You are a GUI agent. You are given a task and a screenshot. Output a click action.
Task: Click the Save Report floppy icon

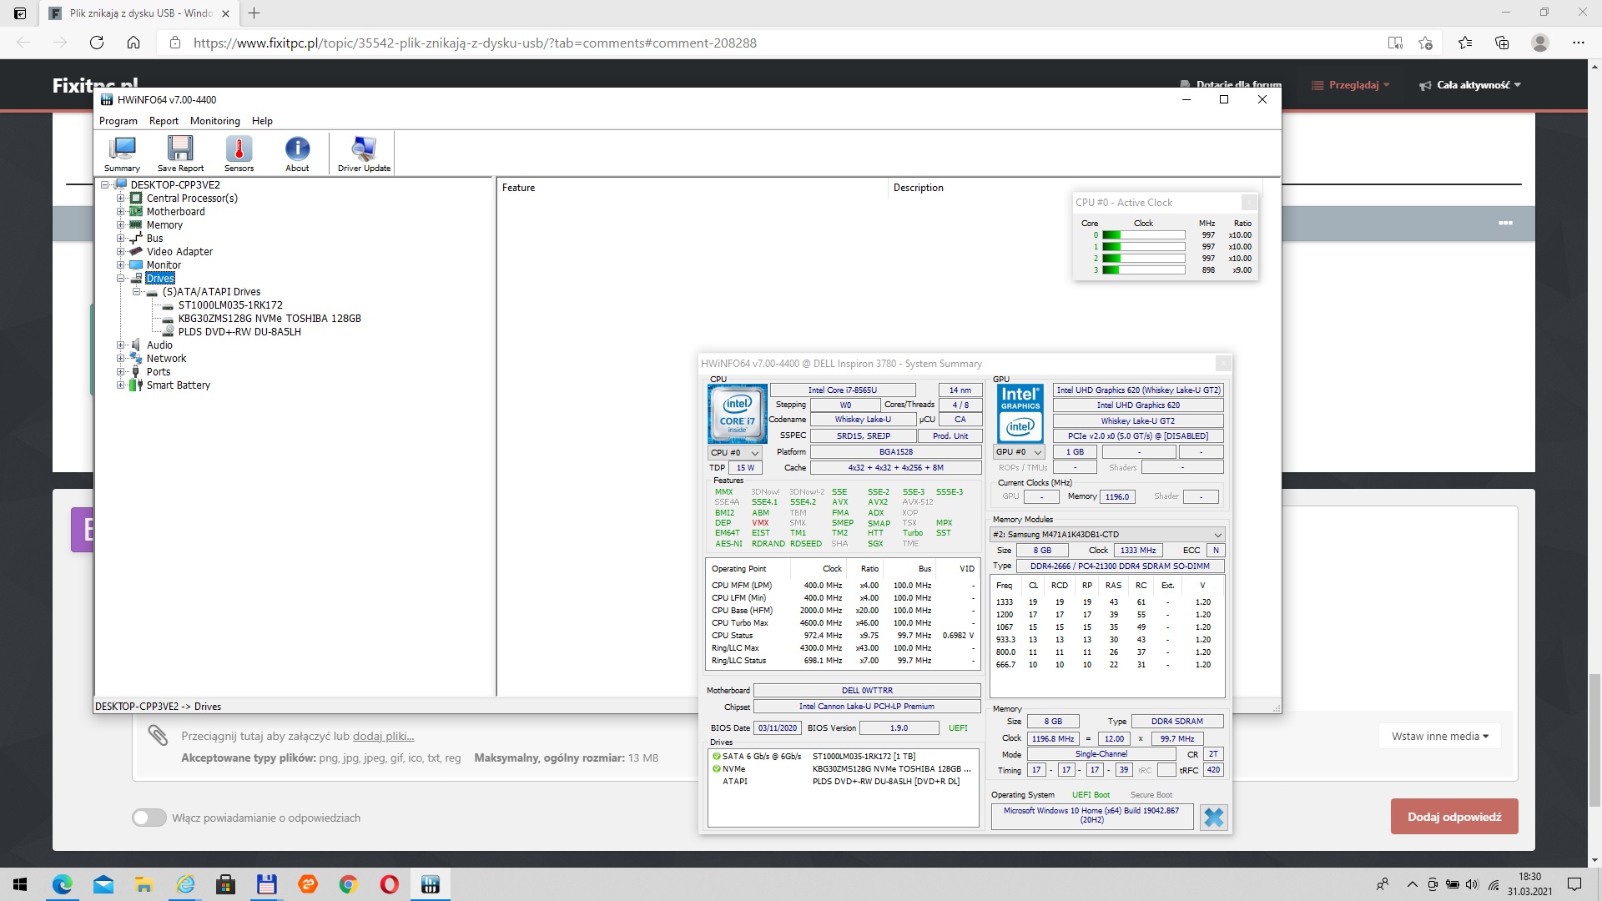180,154
